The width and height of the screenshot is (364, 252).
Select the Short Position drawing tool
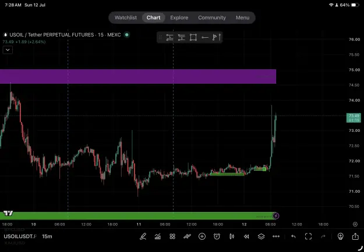tap(181, 38)
